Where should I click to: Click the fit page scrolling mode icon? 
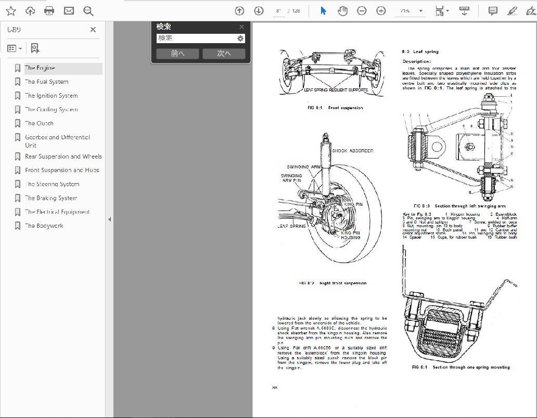[x=439, y=11]
